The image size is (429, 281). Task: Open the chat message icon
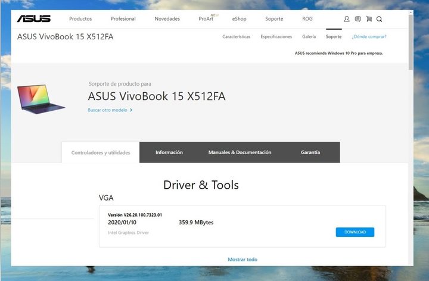click(357, 19)
